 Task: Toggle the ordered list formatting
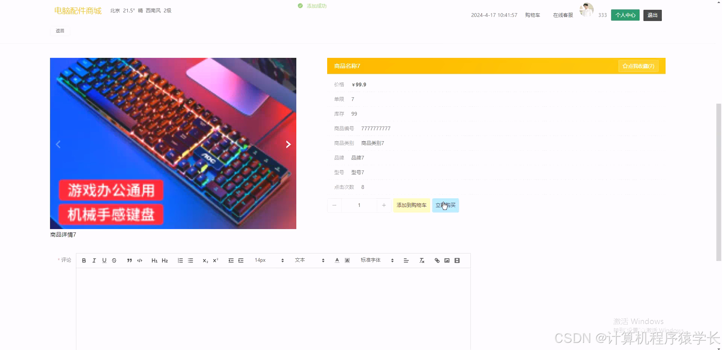point(180,260)
